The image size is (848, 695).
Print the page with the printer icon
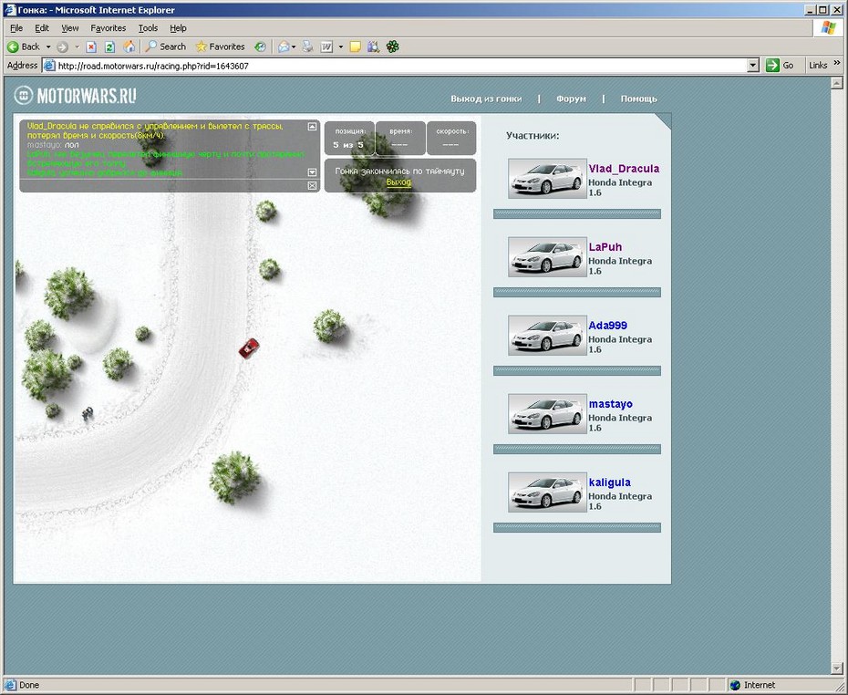(307, 47)
